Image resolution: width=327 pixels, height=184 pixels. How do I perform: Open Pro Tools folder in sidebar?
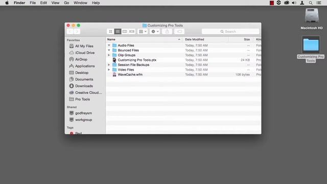click(82, 99)
